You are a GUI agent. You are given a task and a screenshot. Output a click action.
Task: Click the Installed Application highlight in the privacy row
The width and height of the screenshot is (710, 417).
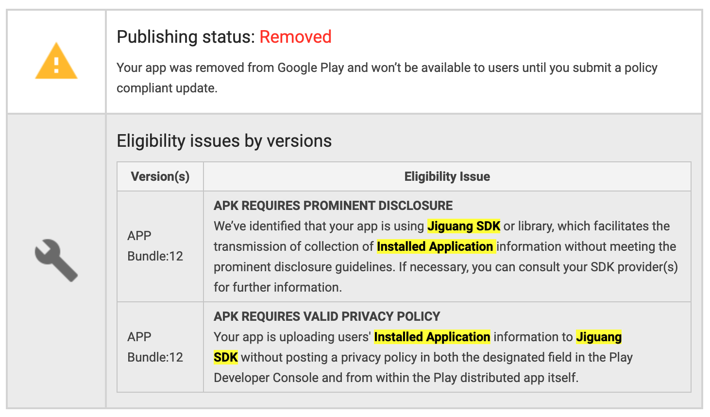pyautogui.click(x=431, y=336)
